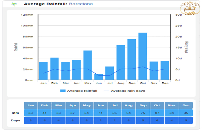Click the 6 days value for October
Viewport: 203px width, 130px height.
point(157,120)
